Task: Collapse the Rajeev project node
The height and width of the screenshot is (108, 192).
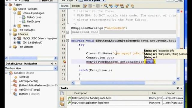Action: pos(6,5)
